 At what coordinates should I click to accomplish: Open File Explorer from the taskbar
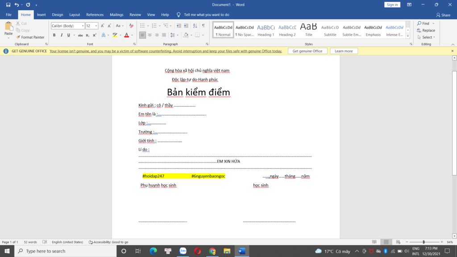tap(227, 251)
